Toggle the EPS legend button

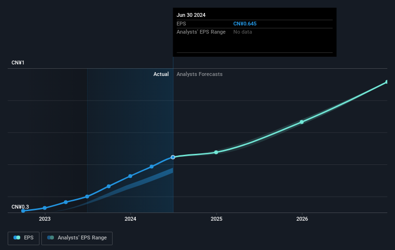click(x=24, y=238)
